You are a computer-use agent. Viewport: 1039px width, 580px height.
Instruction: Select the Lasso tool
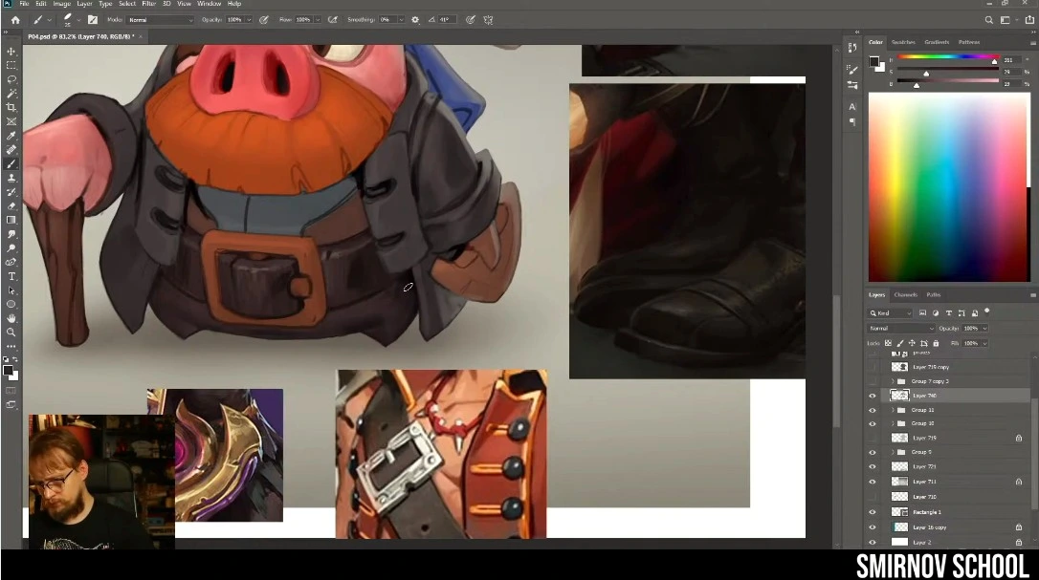point(11,79)
